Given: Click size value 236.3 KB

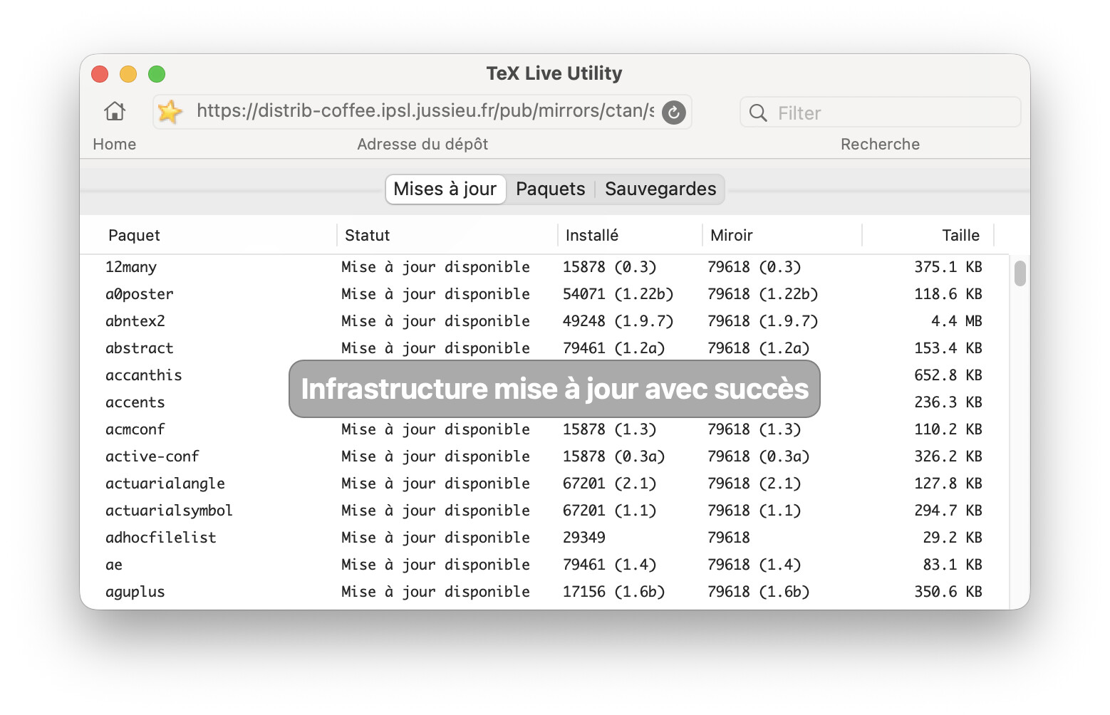Looking at the screenshot, I should [x=948, y=402].
